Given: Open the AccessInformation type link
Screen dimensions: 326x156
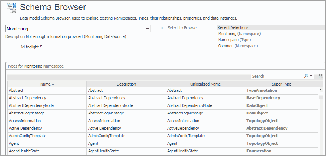Looking at the screenshot, I should (25, 121).
